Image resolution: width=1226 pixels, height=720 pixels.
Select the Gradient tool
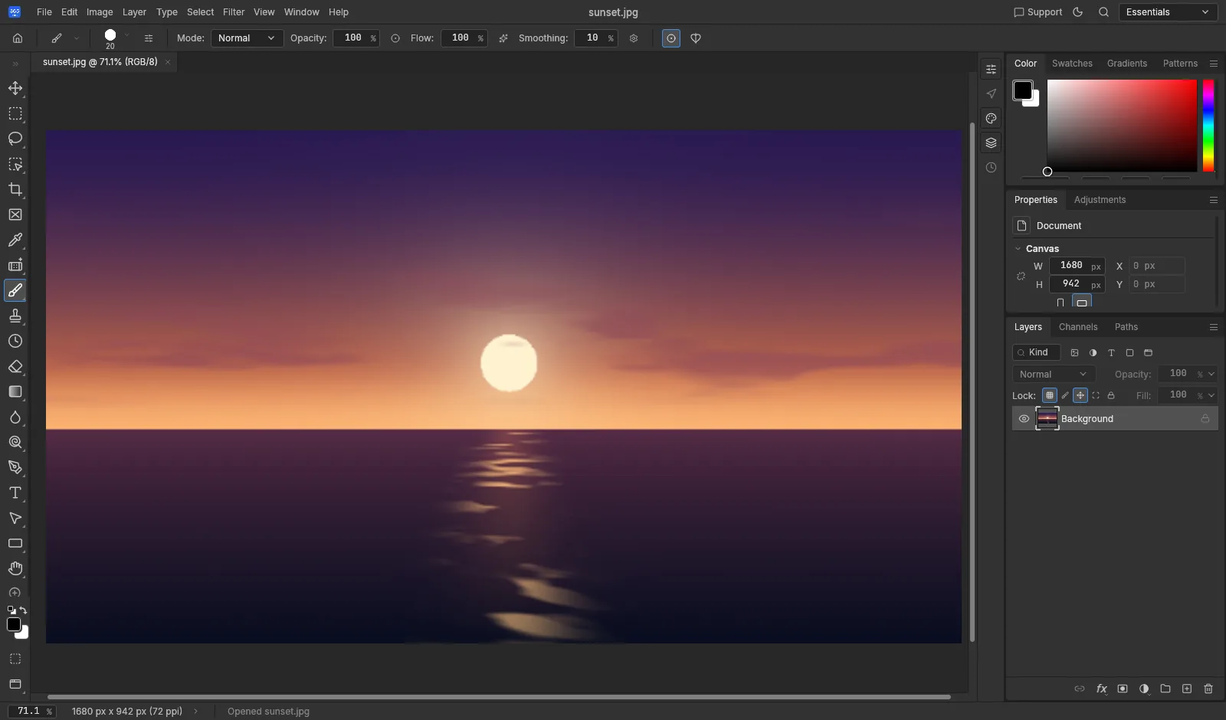coord(15,391)
